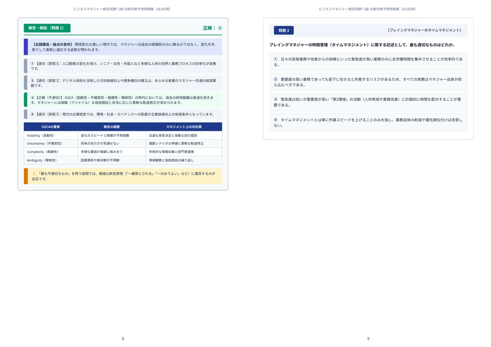491x347 pixels.
Task: Click the 'マネジメント上の対応策' table header
Action: pos(184,127)
